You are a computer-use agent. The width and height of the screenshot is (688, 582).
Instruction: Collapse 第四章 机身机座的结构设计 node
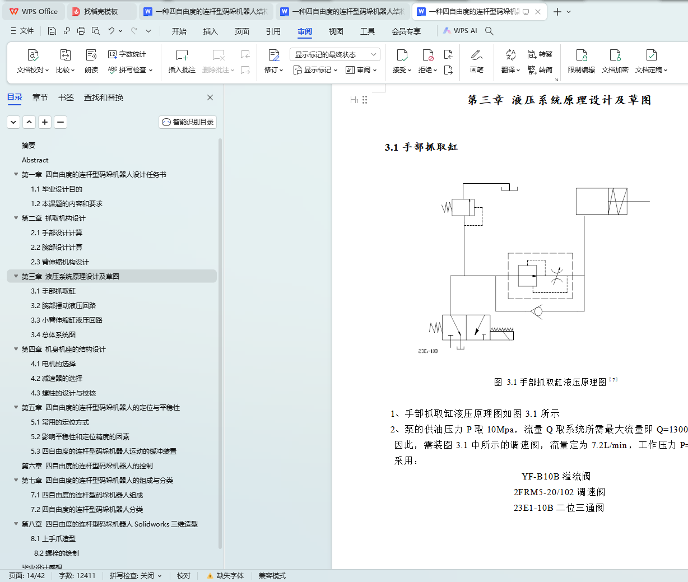click(x=16, y=349)
